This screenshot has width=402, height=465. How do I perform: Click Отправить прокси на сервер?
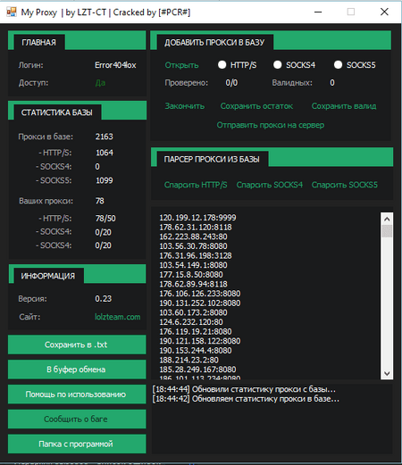click(271, 125)
